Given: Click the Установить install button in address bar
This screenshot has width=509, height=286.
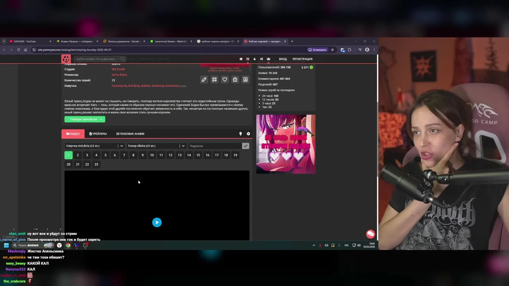Looking at the screenshot, I should coord(318,50).
